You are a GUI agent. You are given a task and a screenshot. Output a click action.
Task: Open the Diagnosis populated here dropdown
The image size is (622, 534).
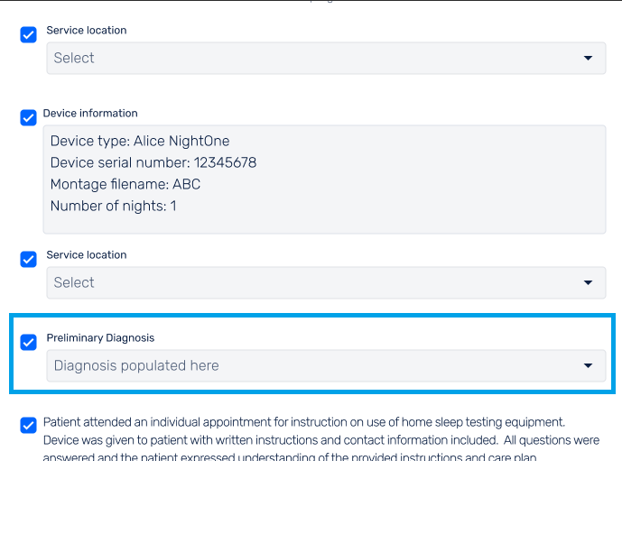(326, 365)
